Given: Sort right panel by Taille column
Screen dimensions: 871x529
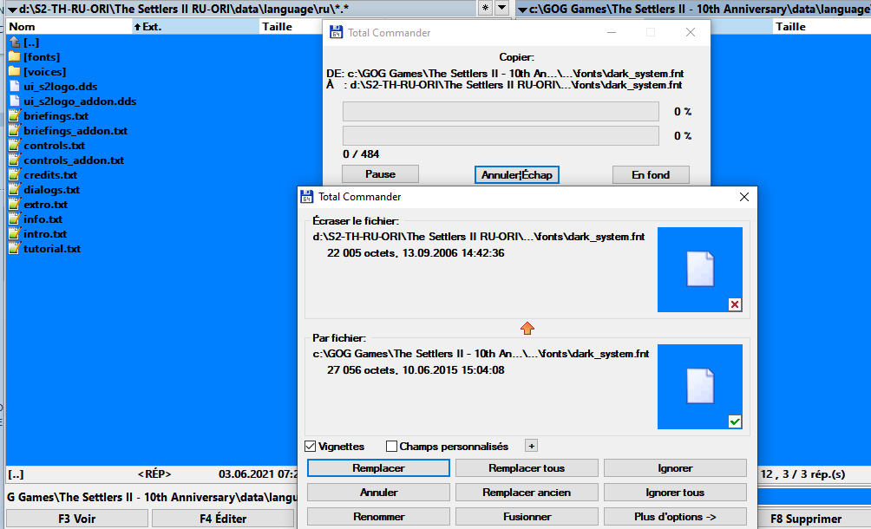Looking at the screenshot, I should (x=822, y=26).
